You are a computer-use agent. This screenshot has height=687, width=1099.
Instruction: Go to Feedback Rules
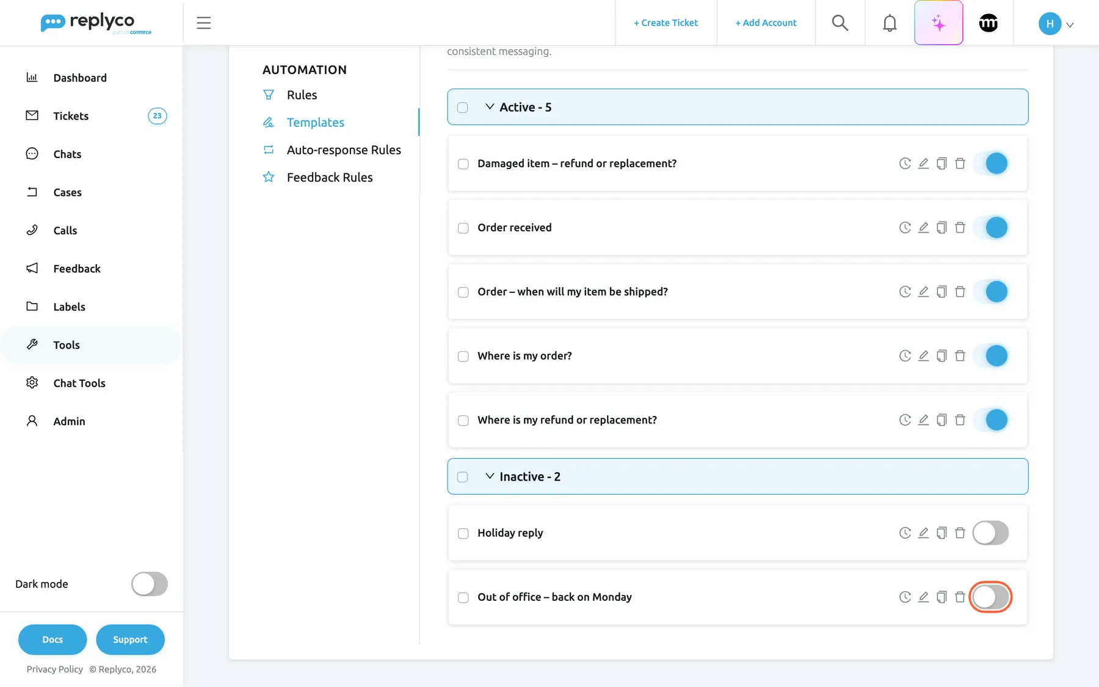[x=330, y=177]
